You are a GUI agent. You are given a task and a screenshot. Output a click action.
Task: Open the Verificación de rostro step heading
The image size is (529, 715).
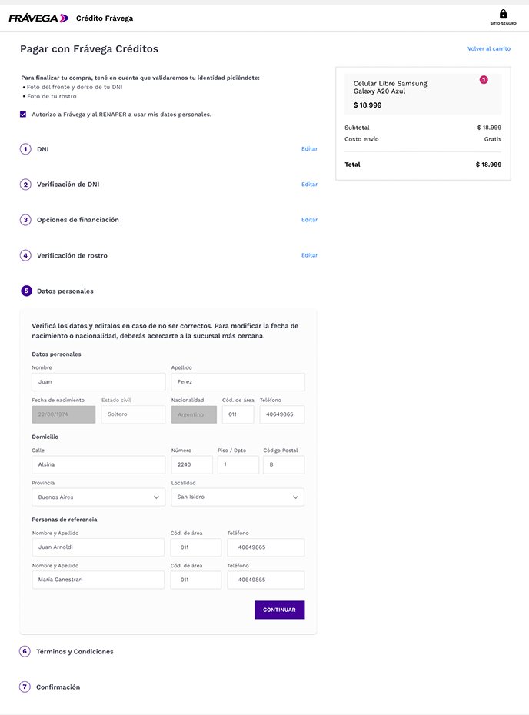(72, 255)
